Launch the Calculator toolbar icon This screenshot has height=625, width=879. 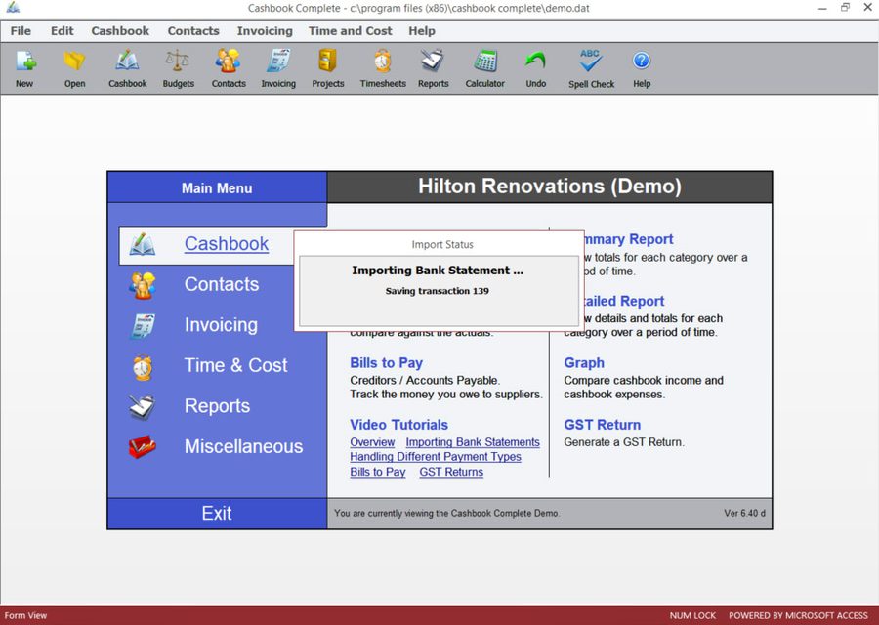coord(484,61)
